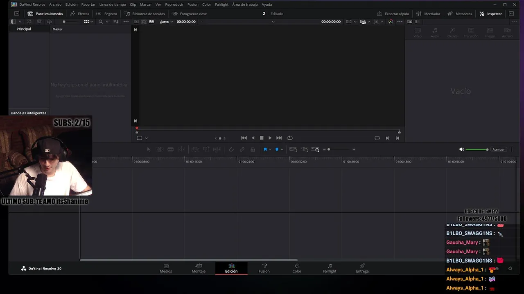
Task: Show the Metadatos panel
Action: click(x=460, y=13)
